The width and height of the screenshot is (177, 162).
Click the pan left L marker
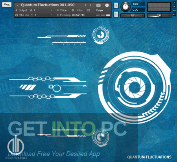click(122, 16)
